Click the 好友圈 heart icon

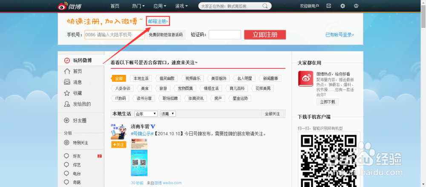66,121
